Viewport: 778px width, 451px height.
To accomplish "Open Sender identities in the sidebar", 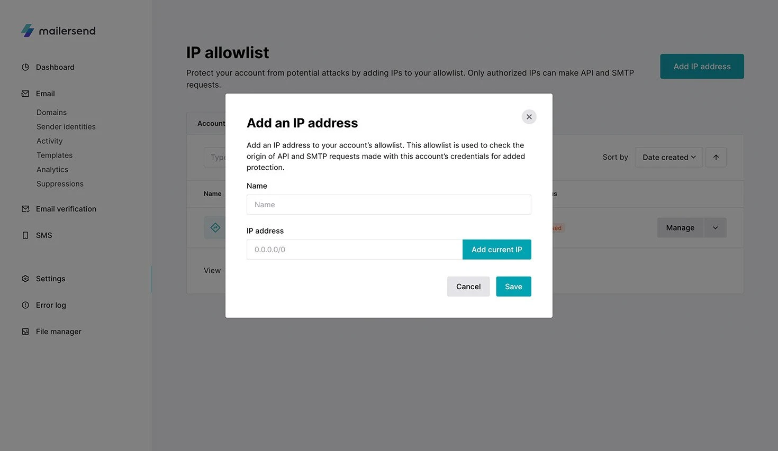I will [66, 127].
